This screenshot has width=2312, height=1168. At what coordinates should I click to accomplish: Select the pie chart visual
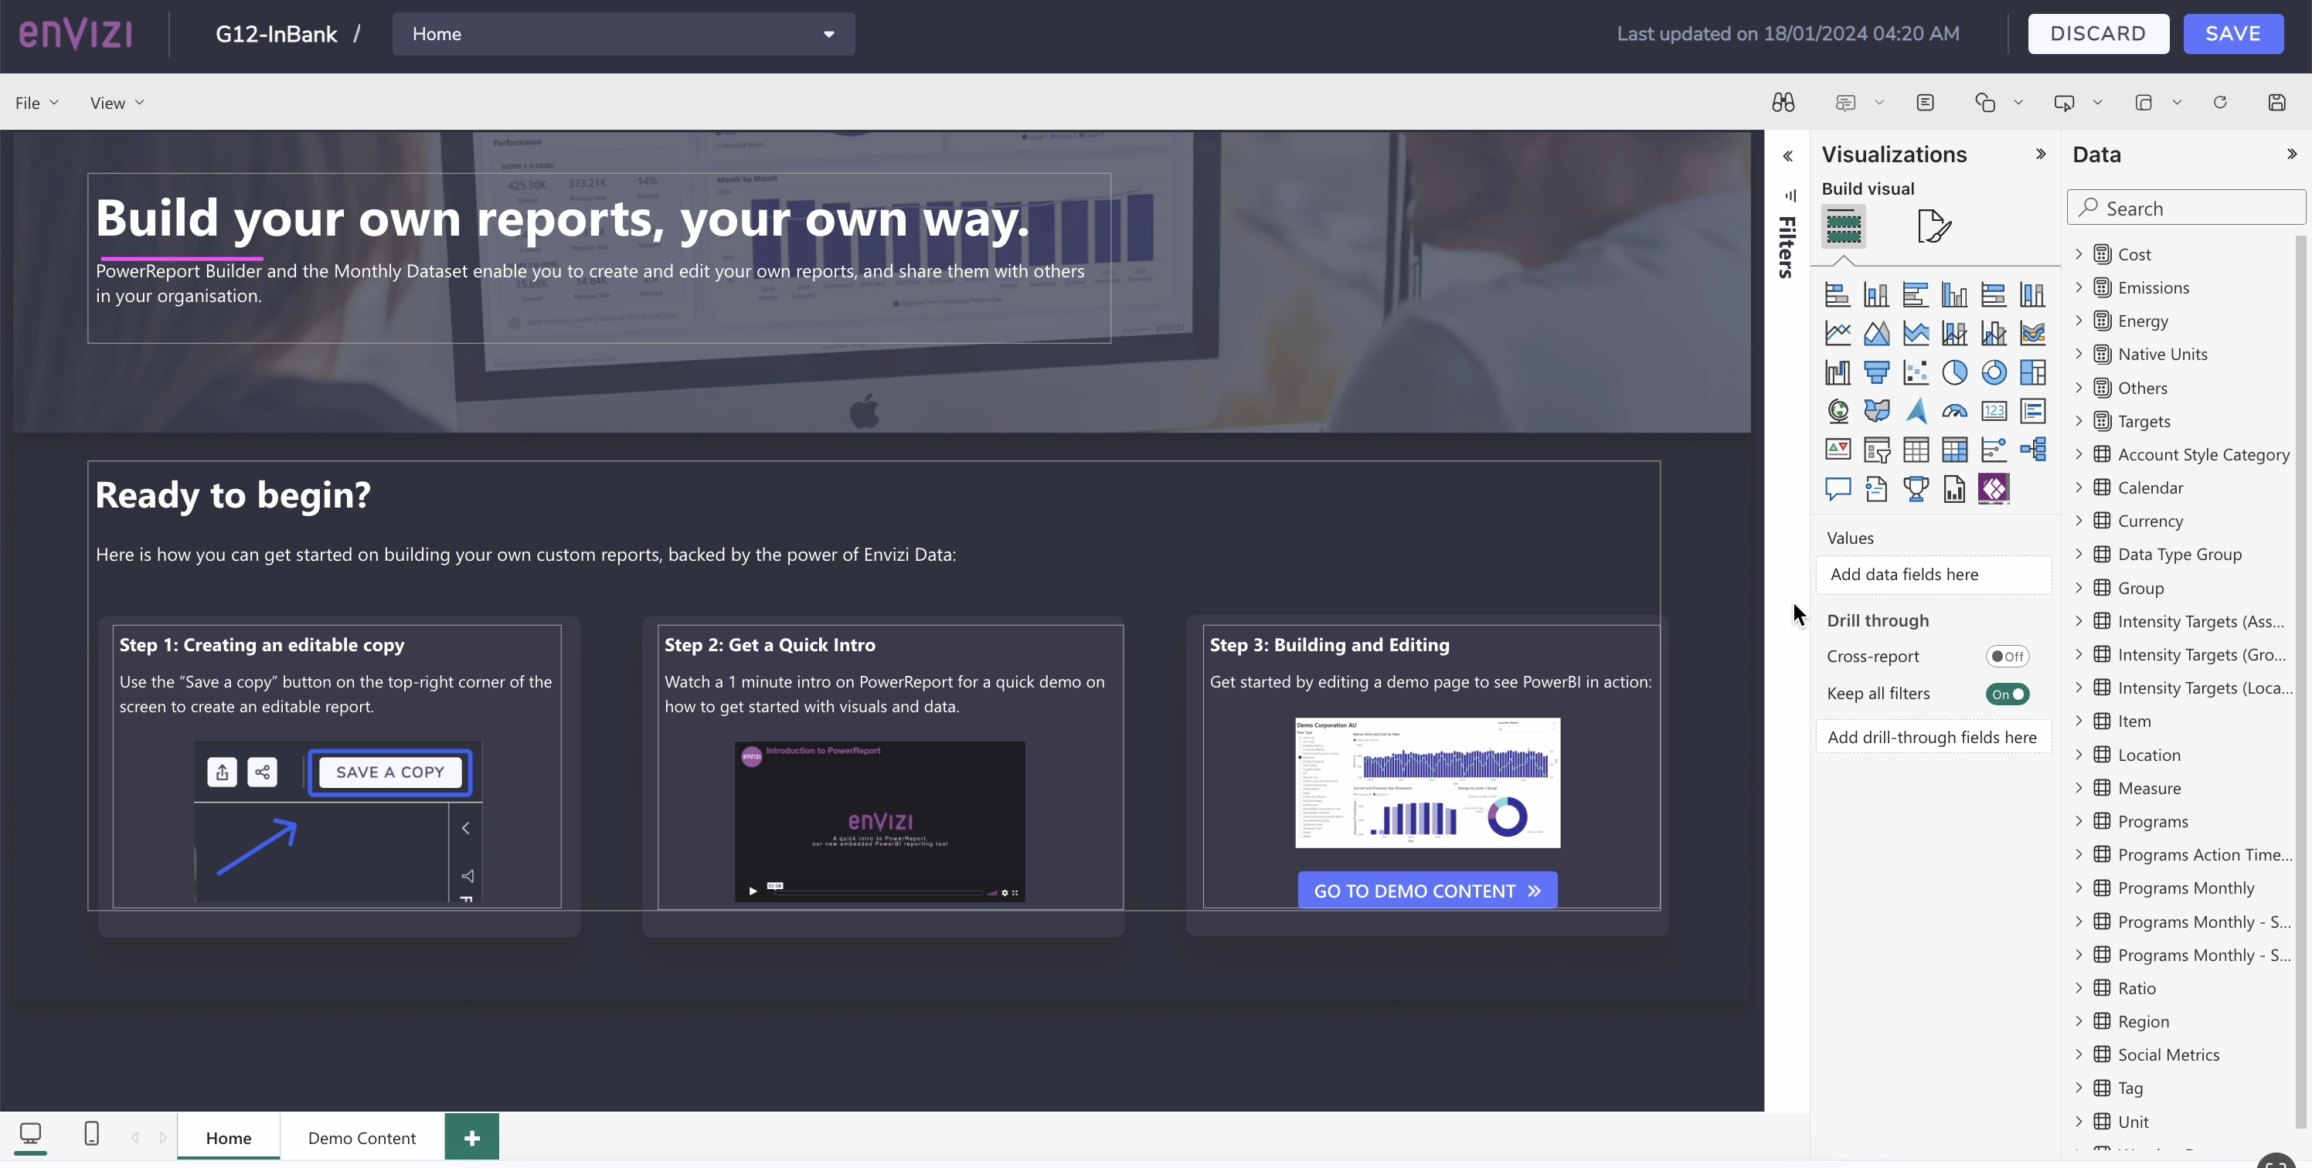[x=1955, y=372]
